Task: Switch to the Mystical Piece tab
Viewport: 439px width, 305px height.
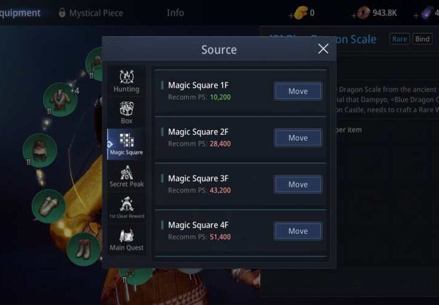Action: click(x=91, y=13)
